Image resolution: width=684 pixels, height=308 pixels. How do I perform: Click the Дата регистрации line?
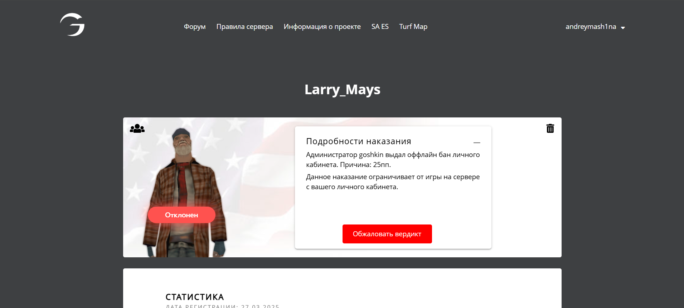pos(222,306)
